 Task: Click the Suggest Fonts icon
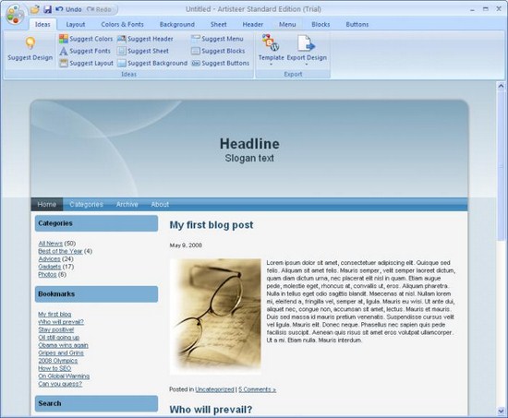click(64, 51)
